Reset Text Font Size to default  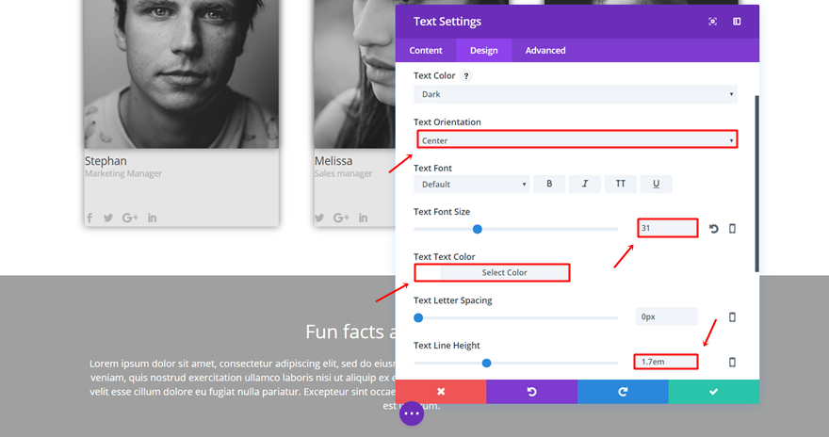pyautogui.click(x=713, y=229)
